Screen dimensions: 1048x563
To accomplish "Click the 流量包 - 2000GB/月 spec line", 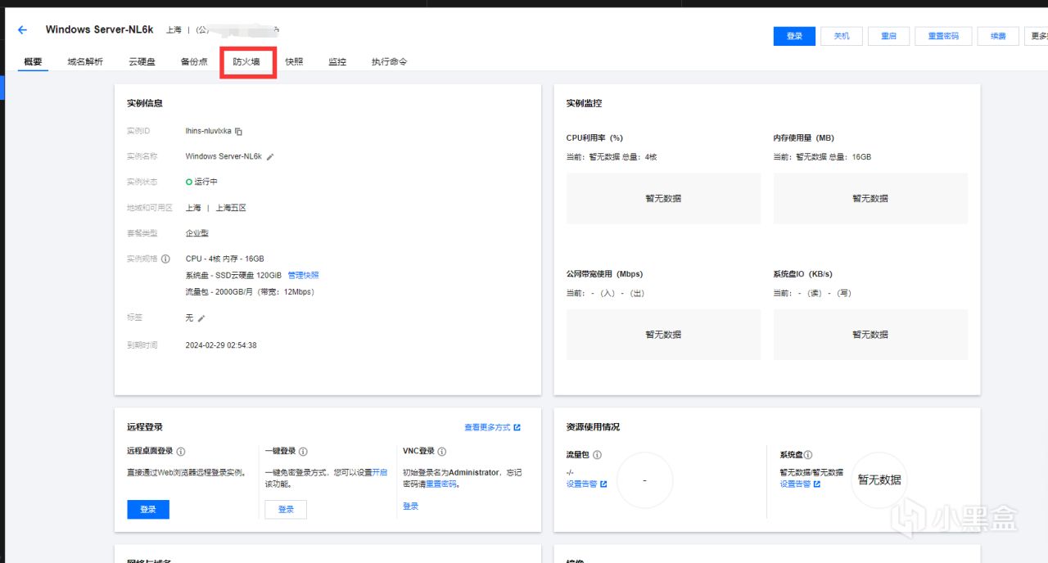I will 250,292.
